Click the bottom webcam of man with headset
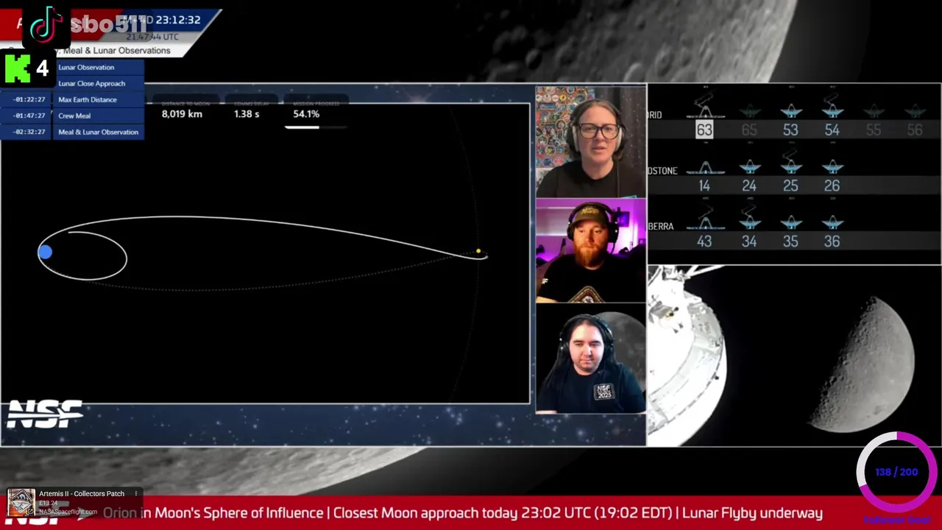Viewport: 942px width, 530px height. click(x=590, y=358)
